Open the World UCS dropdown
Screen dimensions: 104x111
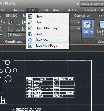click(x=17, y=35)
